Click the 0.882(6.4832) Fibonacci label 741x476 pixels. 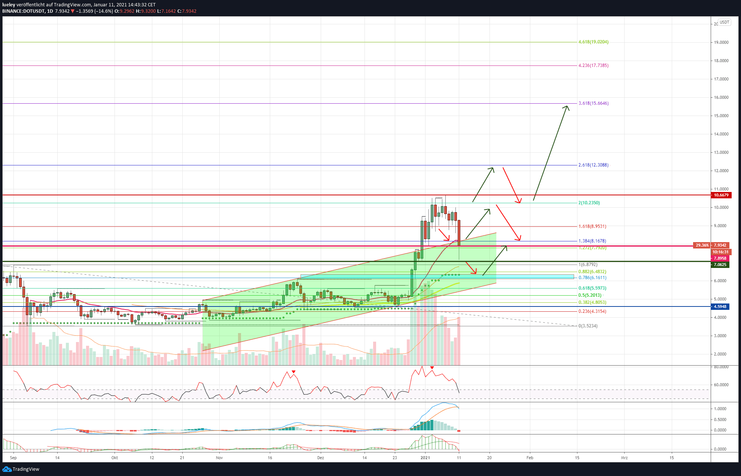pos(592,272)
